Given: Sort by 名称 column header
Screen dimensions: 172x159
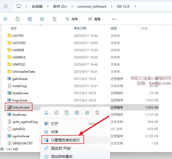Looking at the screenshot, I should coord(14,28).
